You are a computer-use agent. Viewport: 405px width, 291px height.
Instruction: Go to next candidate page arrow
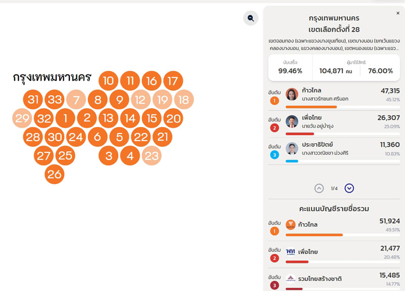[x=349, y=188]
